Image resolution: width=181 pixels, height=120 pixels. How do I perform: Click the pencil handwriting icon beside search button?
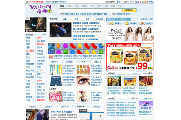pyautogui.click(x=139, y=10)
